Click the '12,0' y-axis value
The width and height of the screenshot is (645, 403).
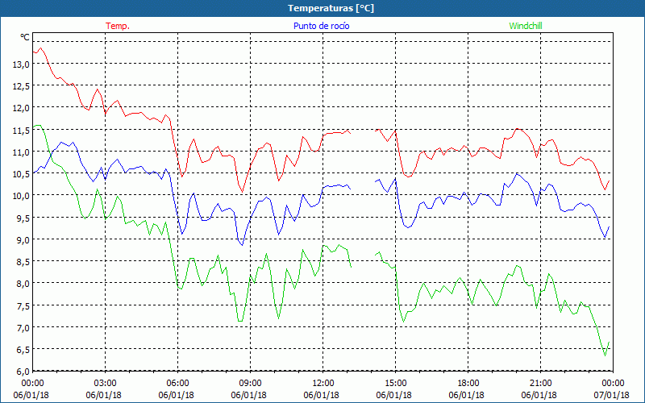pyautogui.click(x=21, y=108)
